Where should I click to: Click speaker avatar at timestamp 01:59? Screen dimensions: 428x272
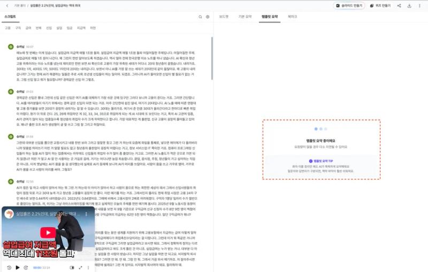[x=11, y=137]
